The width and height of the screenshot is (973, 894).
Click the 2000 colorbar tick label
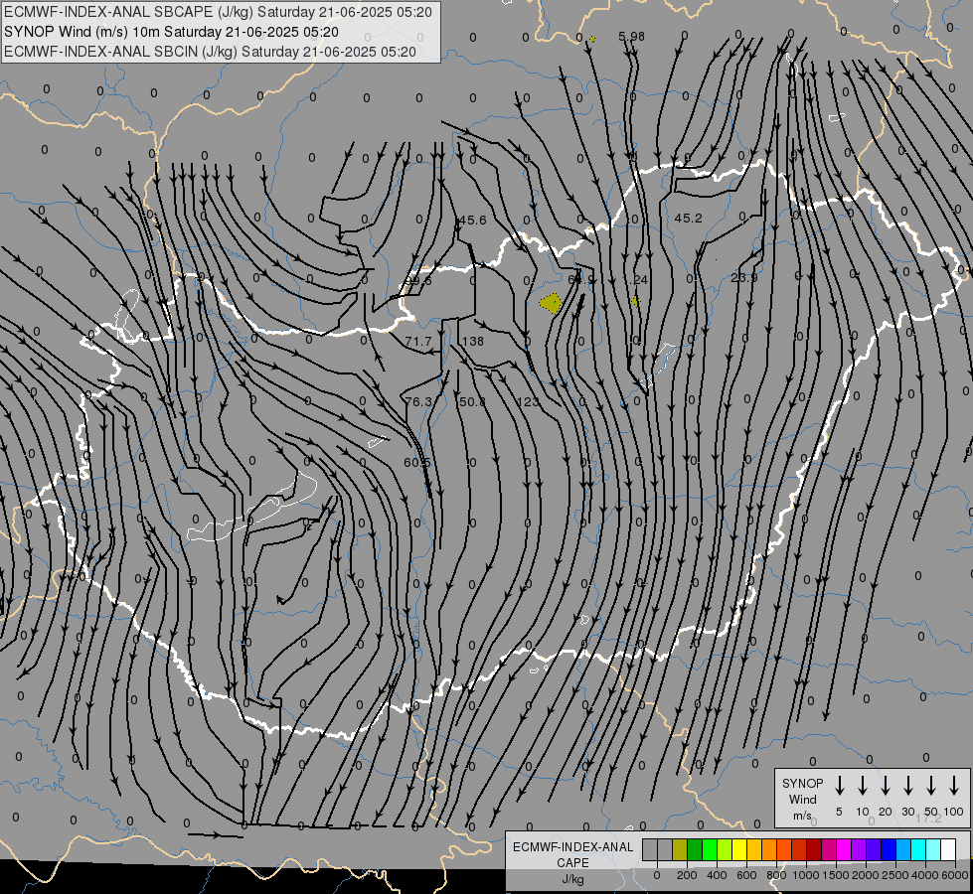tap(865, 875)
